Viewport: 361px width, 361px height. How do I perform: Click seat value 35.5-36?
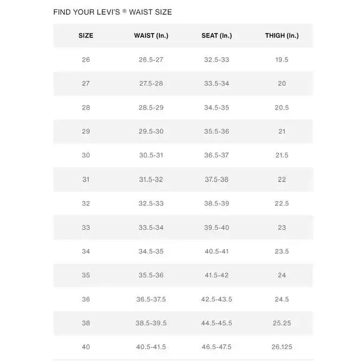point(217,131)
